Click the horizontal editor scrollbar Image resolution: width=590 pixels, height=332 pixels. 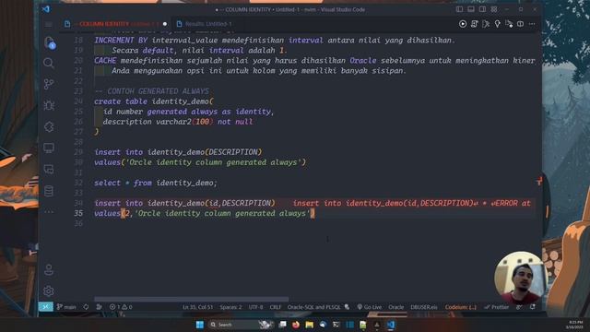click(x=191, y=299)
